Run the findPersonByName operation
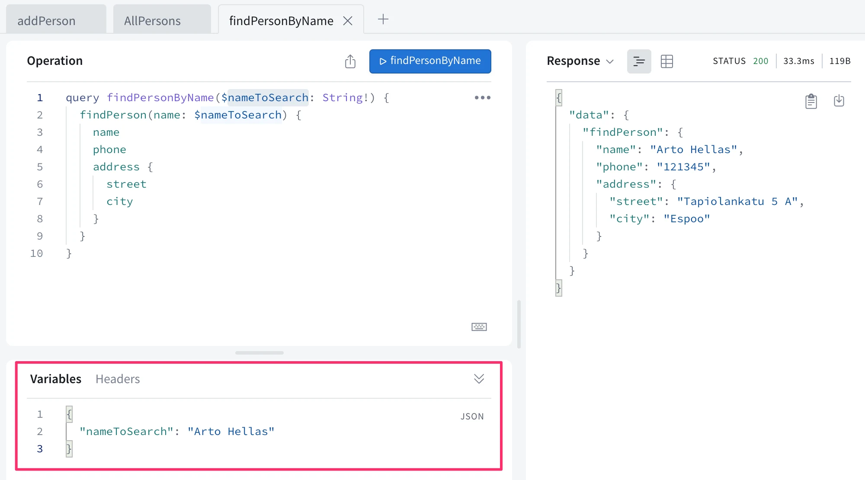Viewport: 865px width, 480px height. point(430,61)
